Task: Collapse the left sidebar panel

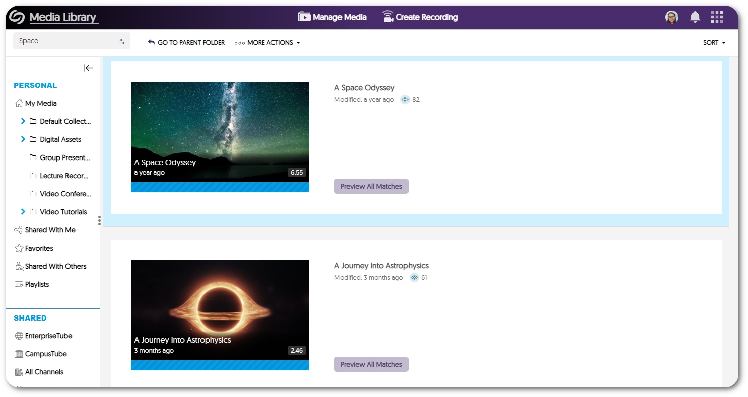Action: [88, 68]
